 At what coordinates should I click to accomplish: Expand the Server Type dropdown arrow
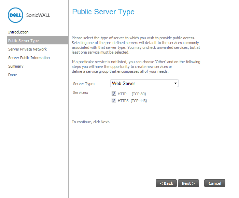point(175,83)
